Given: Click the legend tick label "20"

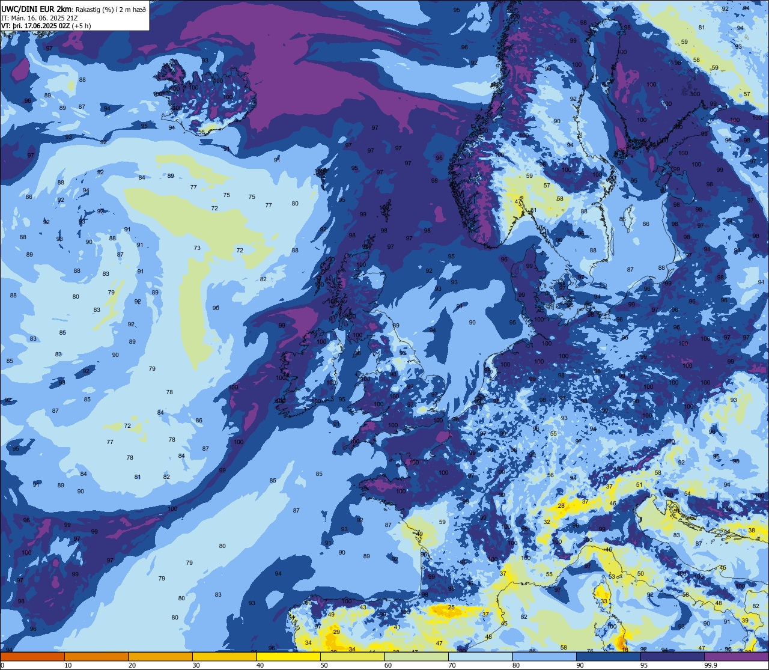Looking at the screenshot, I should pyautogui.click(x=132, y=665).
